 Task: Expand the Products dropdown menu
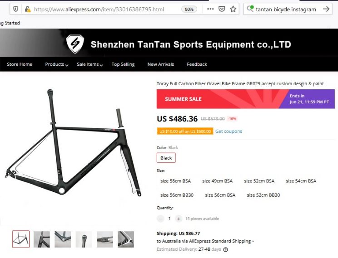[x=57, y=64]
